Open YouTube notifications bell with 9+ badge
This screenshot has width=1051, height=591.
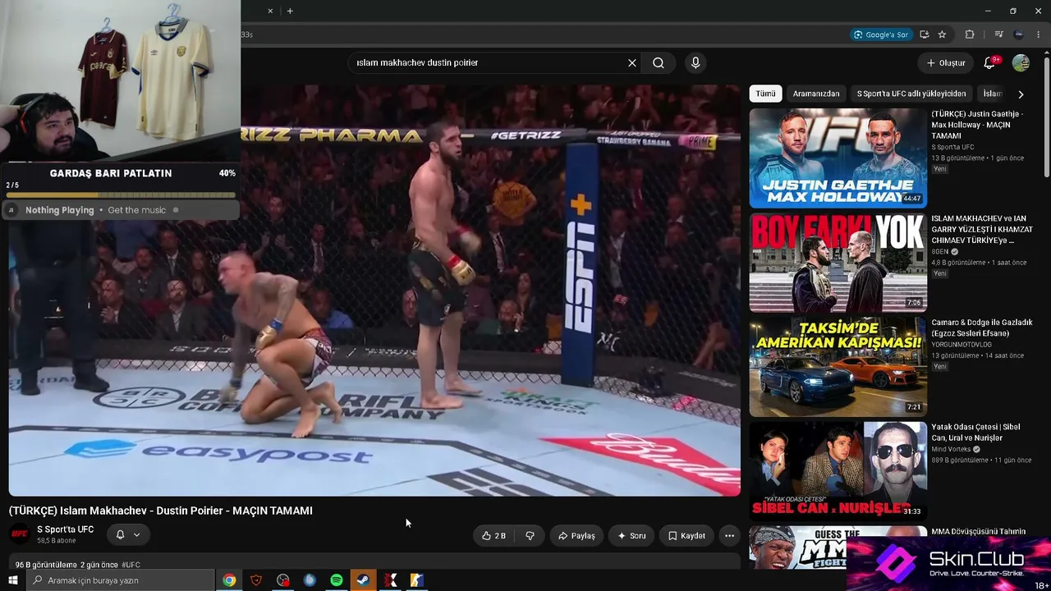pos(989,63)
